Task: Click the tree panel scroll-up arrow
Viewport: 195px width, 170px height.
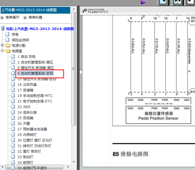Action: [74, 9]
